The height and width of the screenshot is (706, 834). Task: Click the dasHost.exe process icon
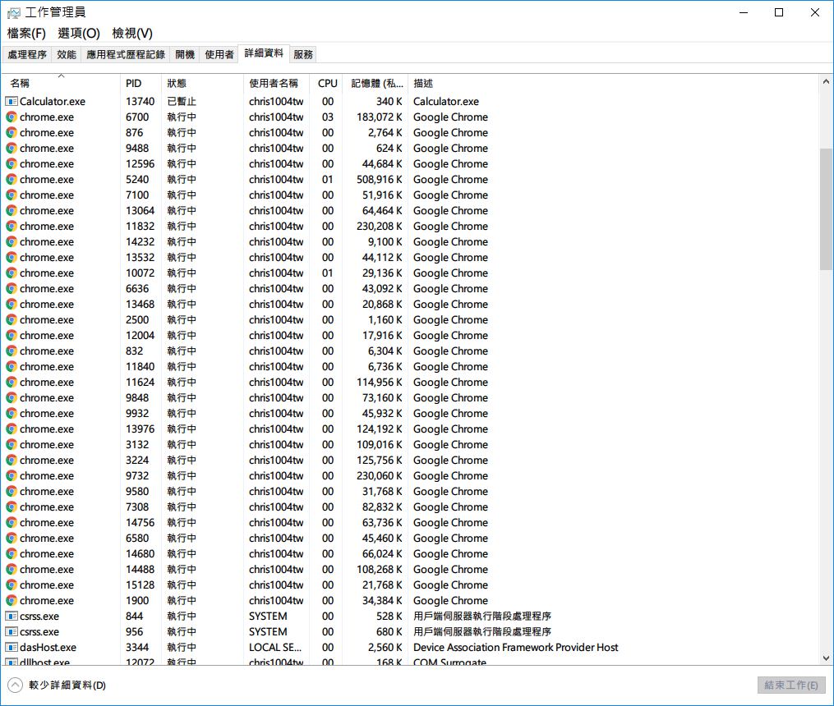[x=12, y=648]
